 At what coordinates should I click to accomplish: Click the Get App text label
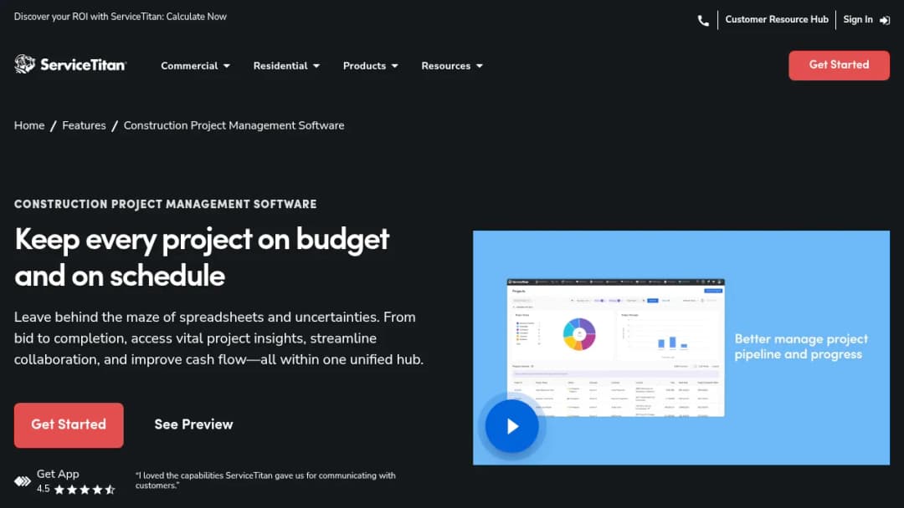click(58, 474)
